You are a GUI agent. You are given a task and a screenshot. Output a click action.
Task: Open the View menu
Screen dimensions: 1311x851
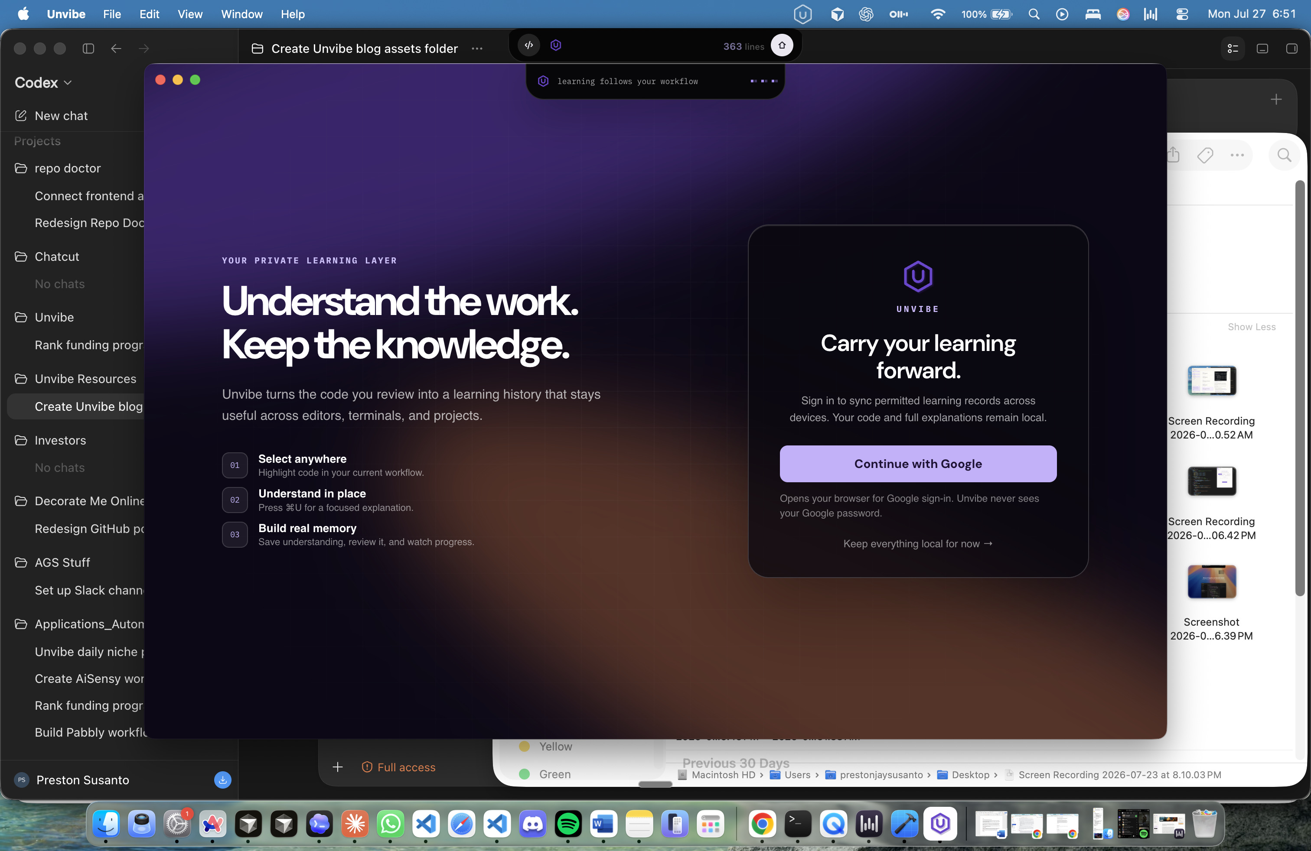pyautogui.click(x=190, y=14)
